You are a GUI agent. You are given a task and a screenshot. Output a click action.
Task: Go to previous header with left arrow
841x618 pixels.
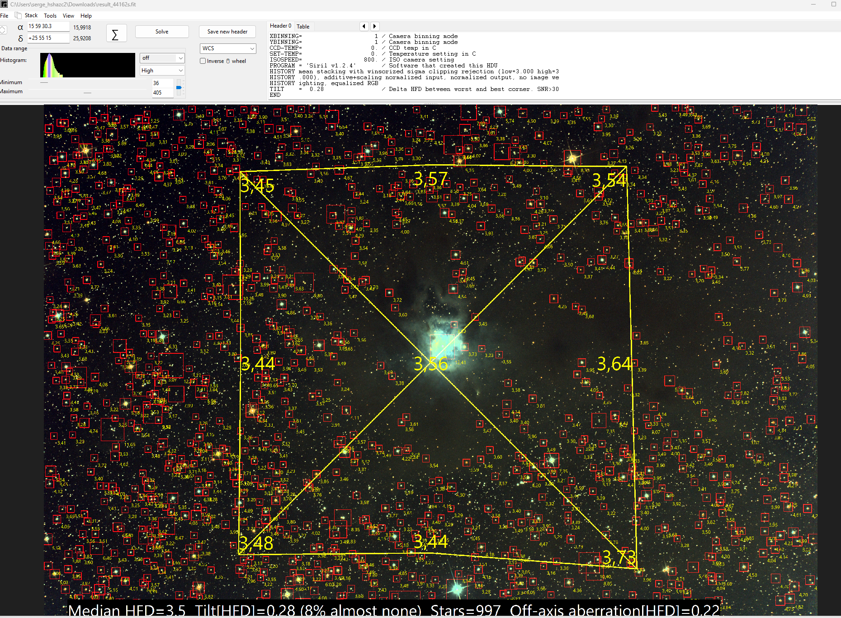point(364,26)
